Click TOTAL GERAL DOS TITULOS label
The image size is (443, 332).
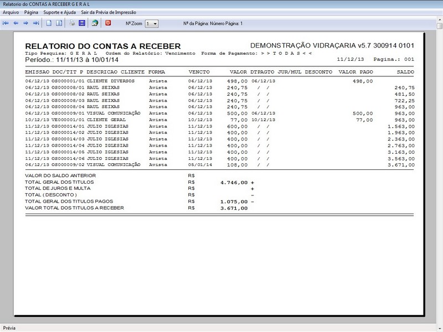pos(59,182)
